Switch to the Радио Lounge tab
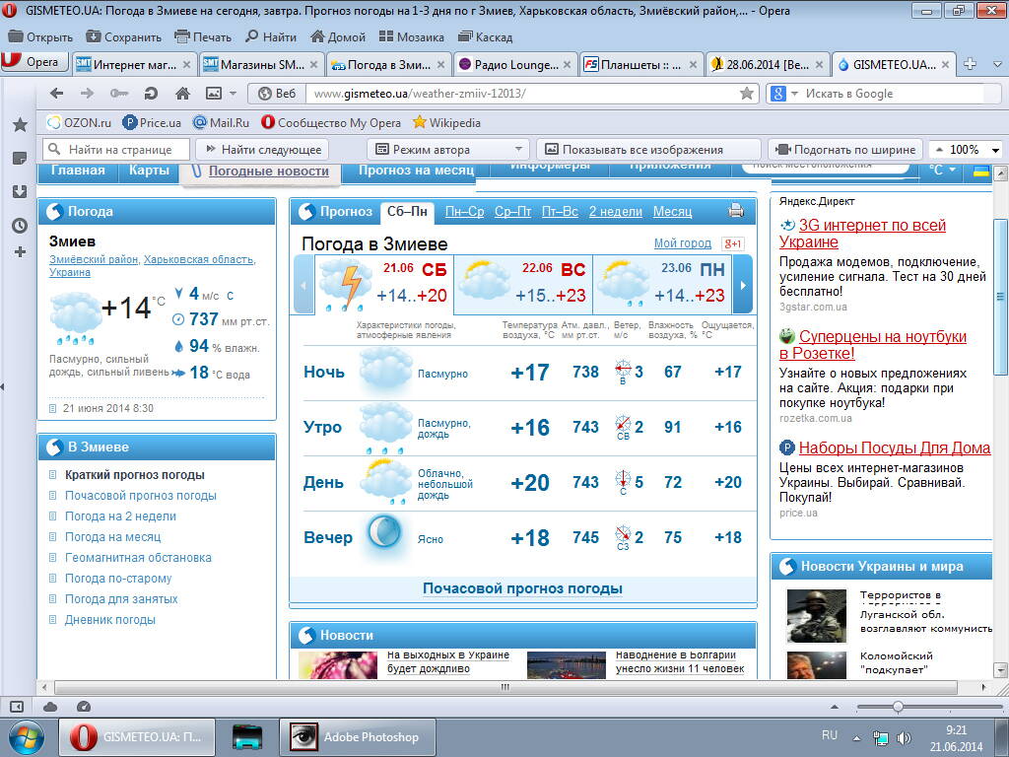The width and height of the screenshot is (1009, 757). [513, 64]
